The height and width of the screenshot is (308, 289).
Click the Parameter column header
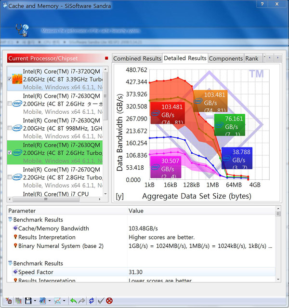point(67,211)
